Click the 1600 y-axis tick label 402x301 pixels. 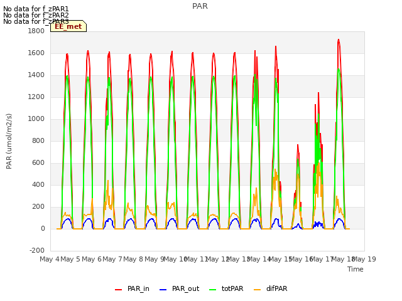[36, 53]
